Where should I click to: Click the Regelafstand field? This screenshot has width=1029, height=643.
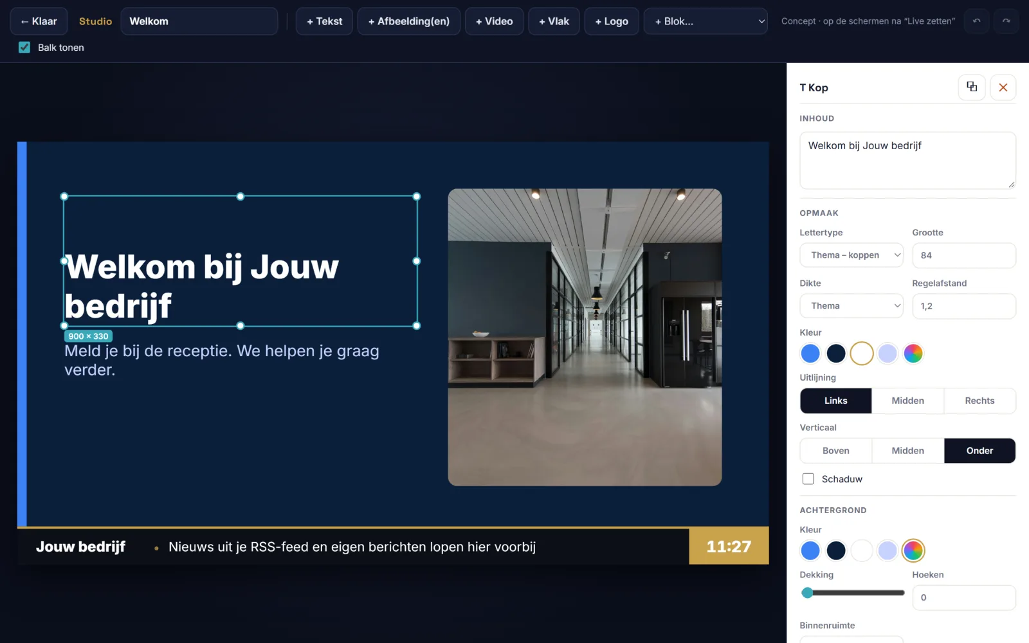point(964,306)
